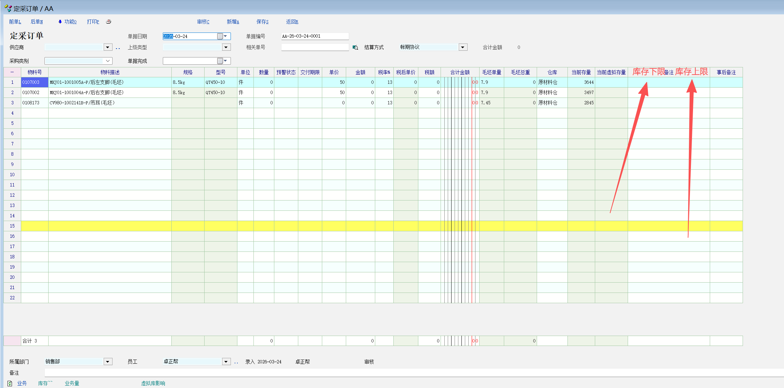Viewport: 784px width, 388px height.
Task: Click the search icon beside 相关单号
Action: (x=355, y=48)
